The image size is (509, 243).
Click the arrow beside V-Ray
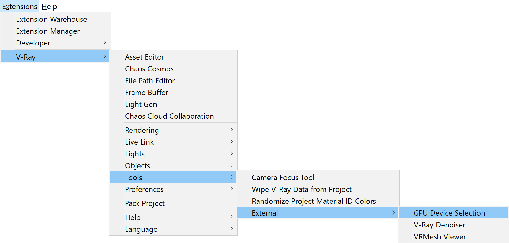[x=105, y=56]
